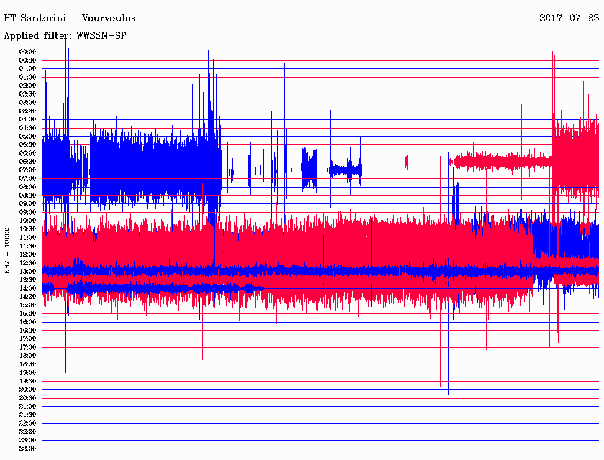Click the HT Santorini - Vourvoulos station title

coord(70,18)
